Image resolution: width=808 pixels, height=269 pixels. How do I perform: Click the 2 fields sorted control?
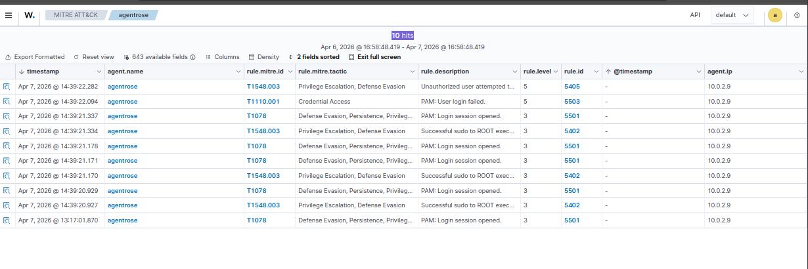point(314,57)
